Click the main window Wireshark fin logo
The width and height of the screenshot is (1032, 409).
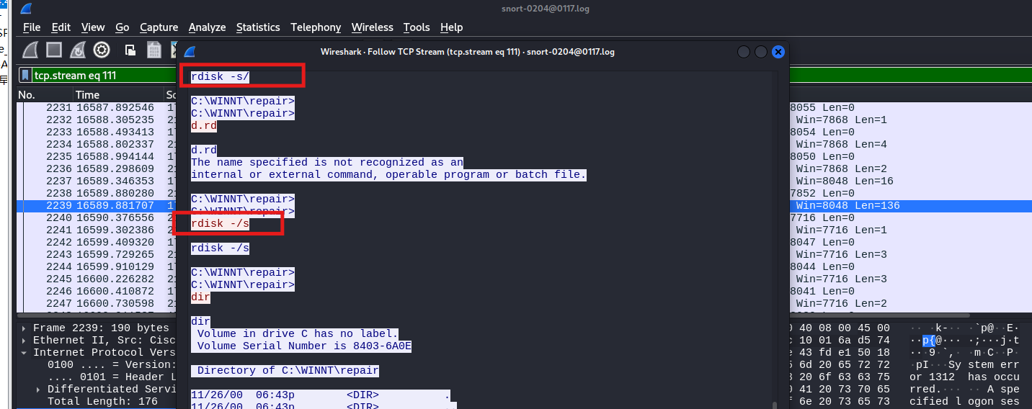click(x=26, y=9)
